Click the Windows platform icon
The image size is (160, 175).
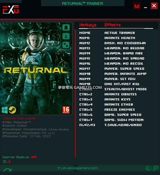click(5, 110)
